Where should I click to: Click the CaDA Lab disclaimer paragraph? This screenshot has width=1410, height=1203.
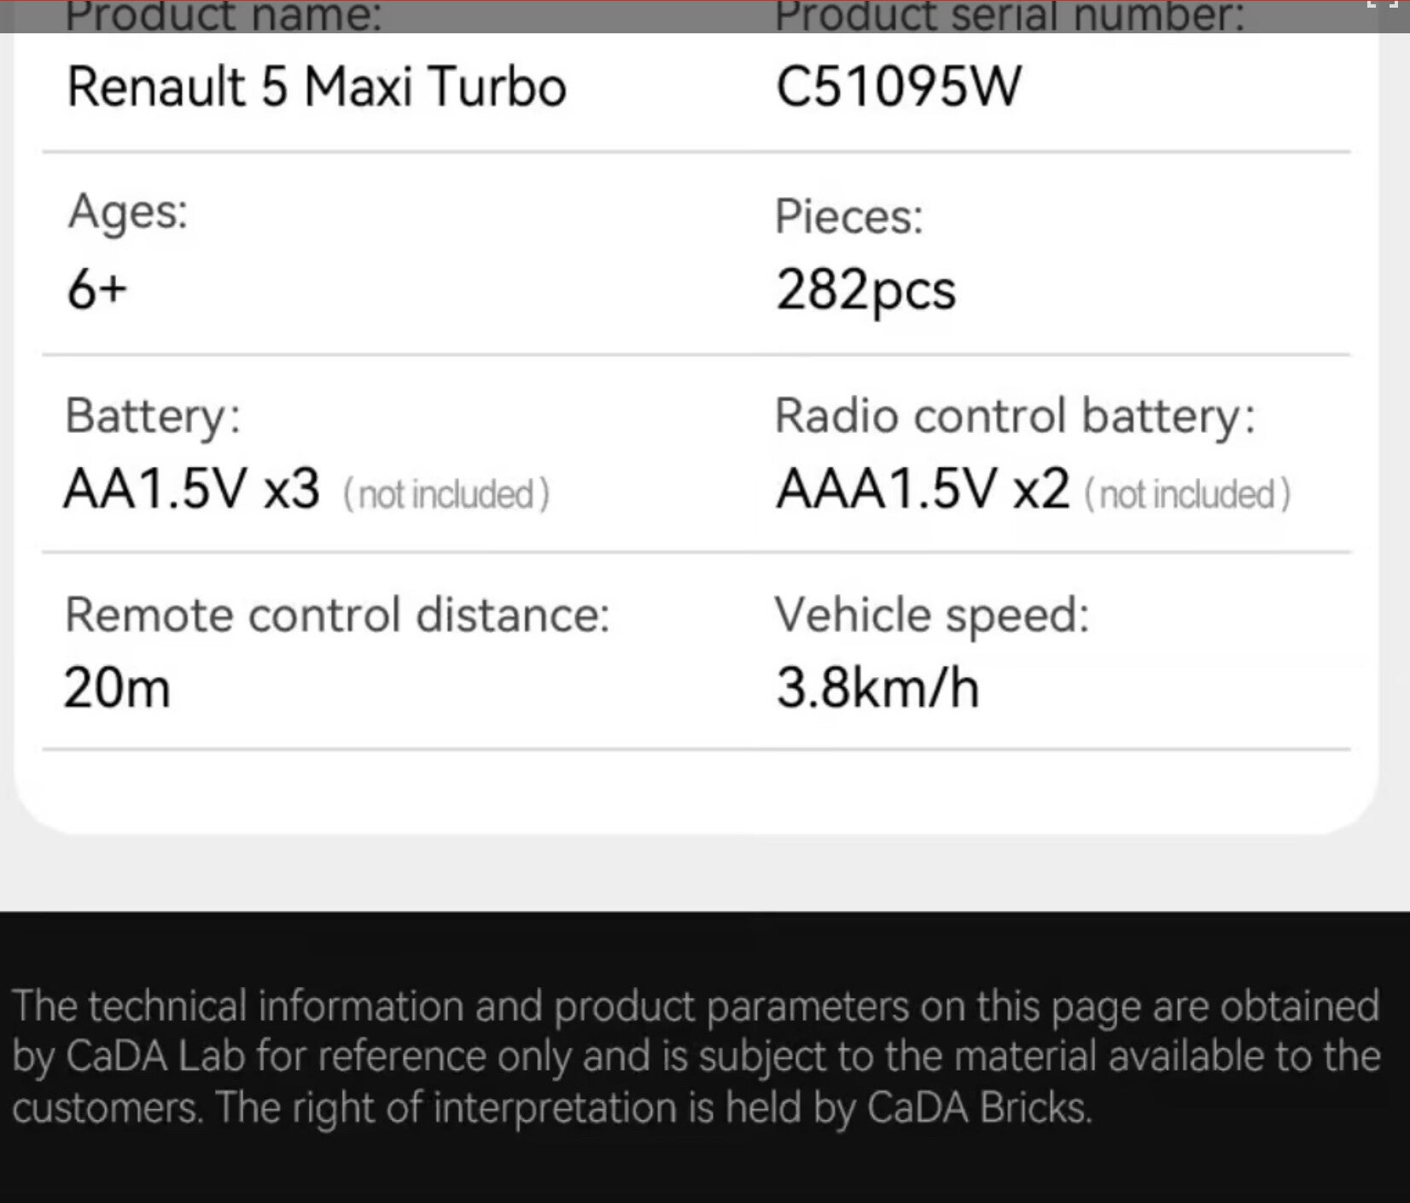696,1056
